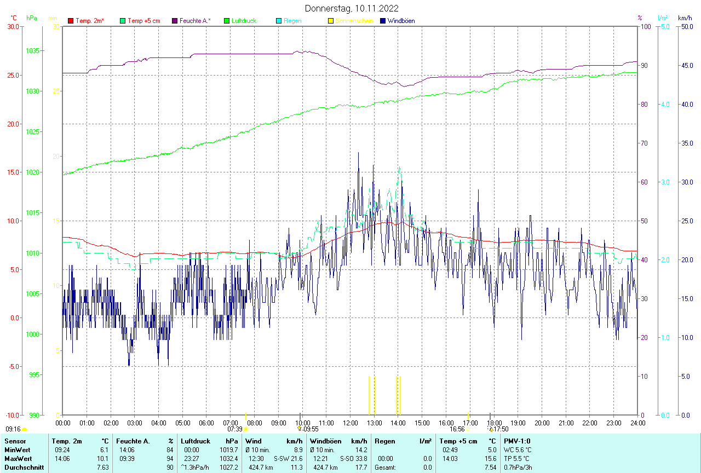Click the yellow Sonnenschein legend swatch
This screenshot has height=473, width=701.
(x=331, y=21)
